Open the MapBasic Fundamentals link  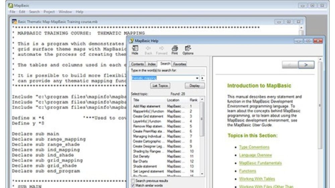(x=260, y=163)
